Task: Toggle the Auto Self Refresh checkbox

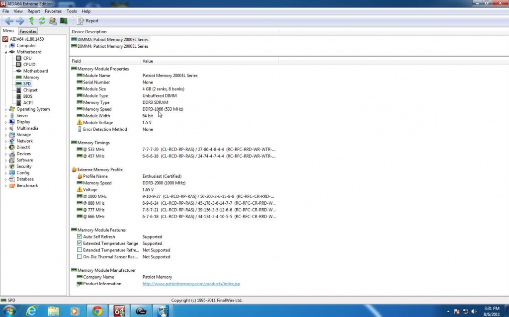Action: [x=80, y=237]
